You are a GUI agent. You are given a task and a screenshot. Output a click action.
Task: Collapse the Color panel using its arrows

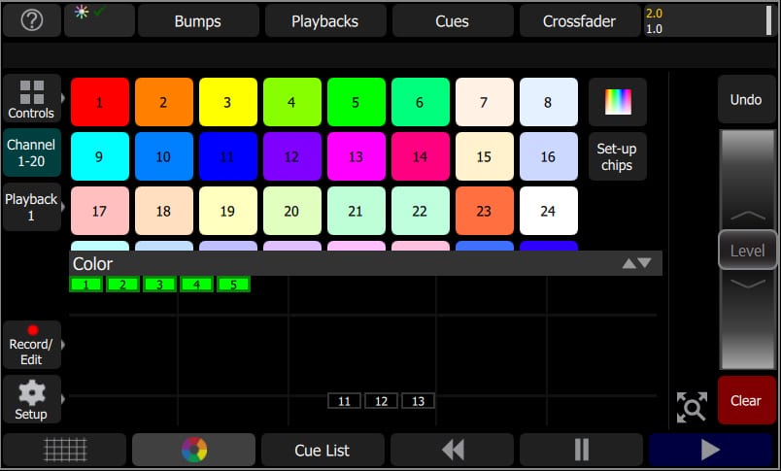point(636,263)
